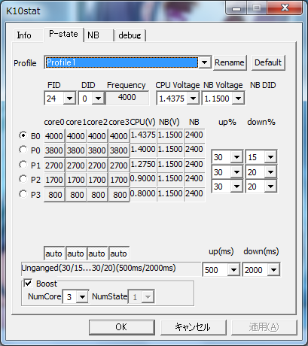Viewport: 308px width, 346px height.
Task: Click P1 core2 2700 button
Action: 97,165
